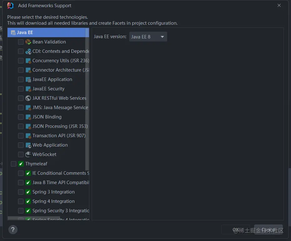The height and width of the screenshot is (241, 291).
Task: Click the JMS Java Message Service icon
Action: [x=28, y=108]
